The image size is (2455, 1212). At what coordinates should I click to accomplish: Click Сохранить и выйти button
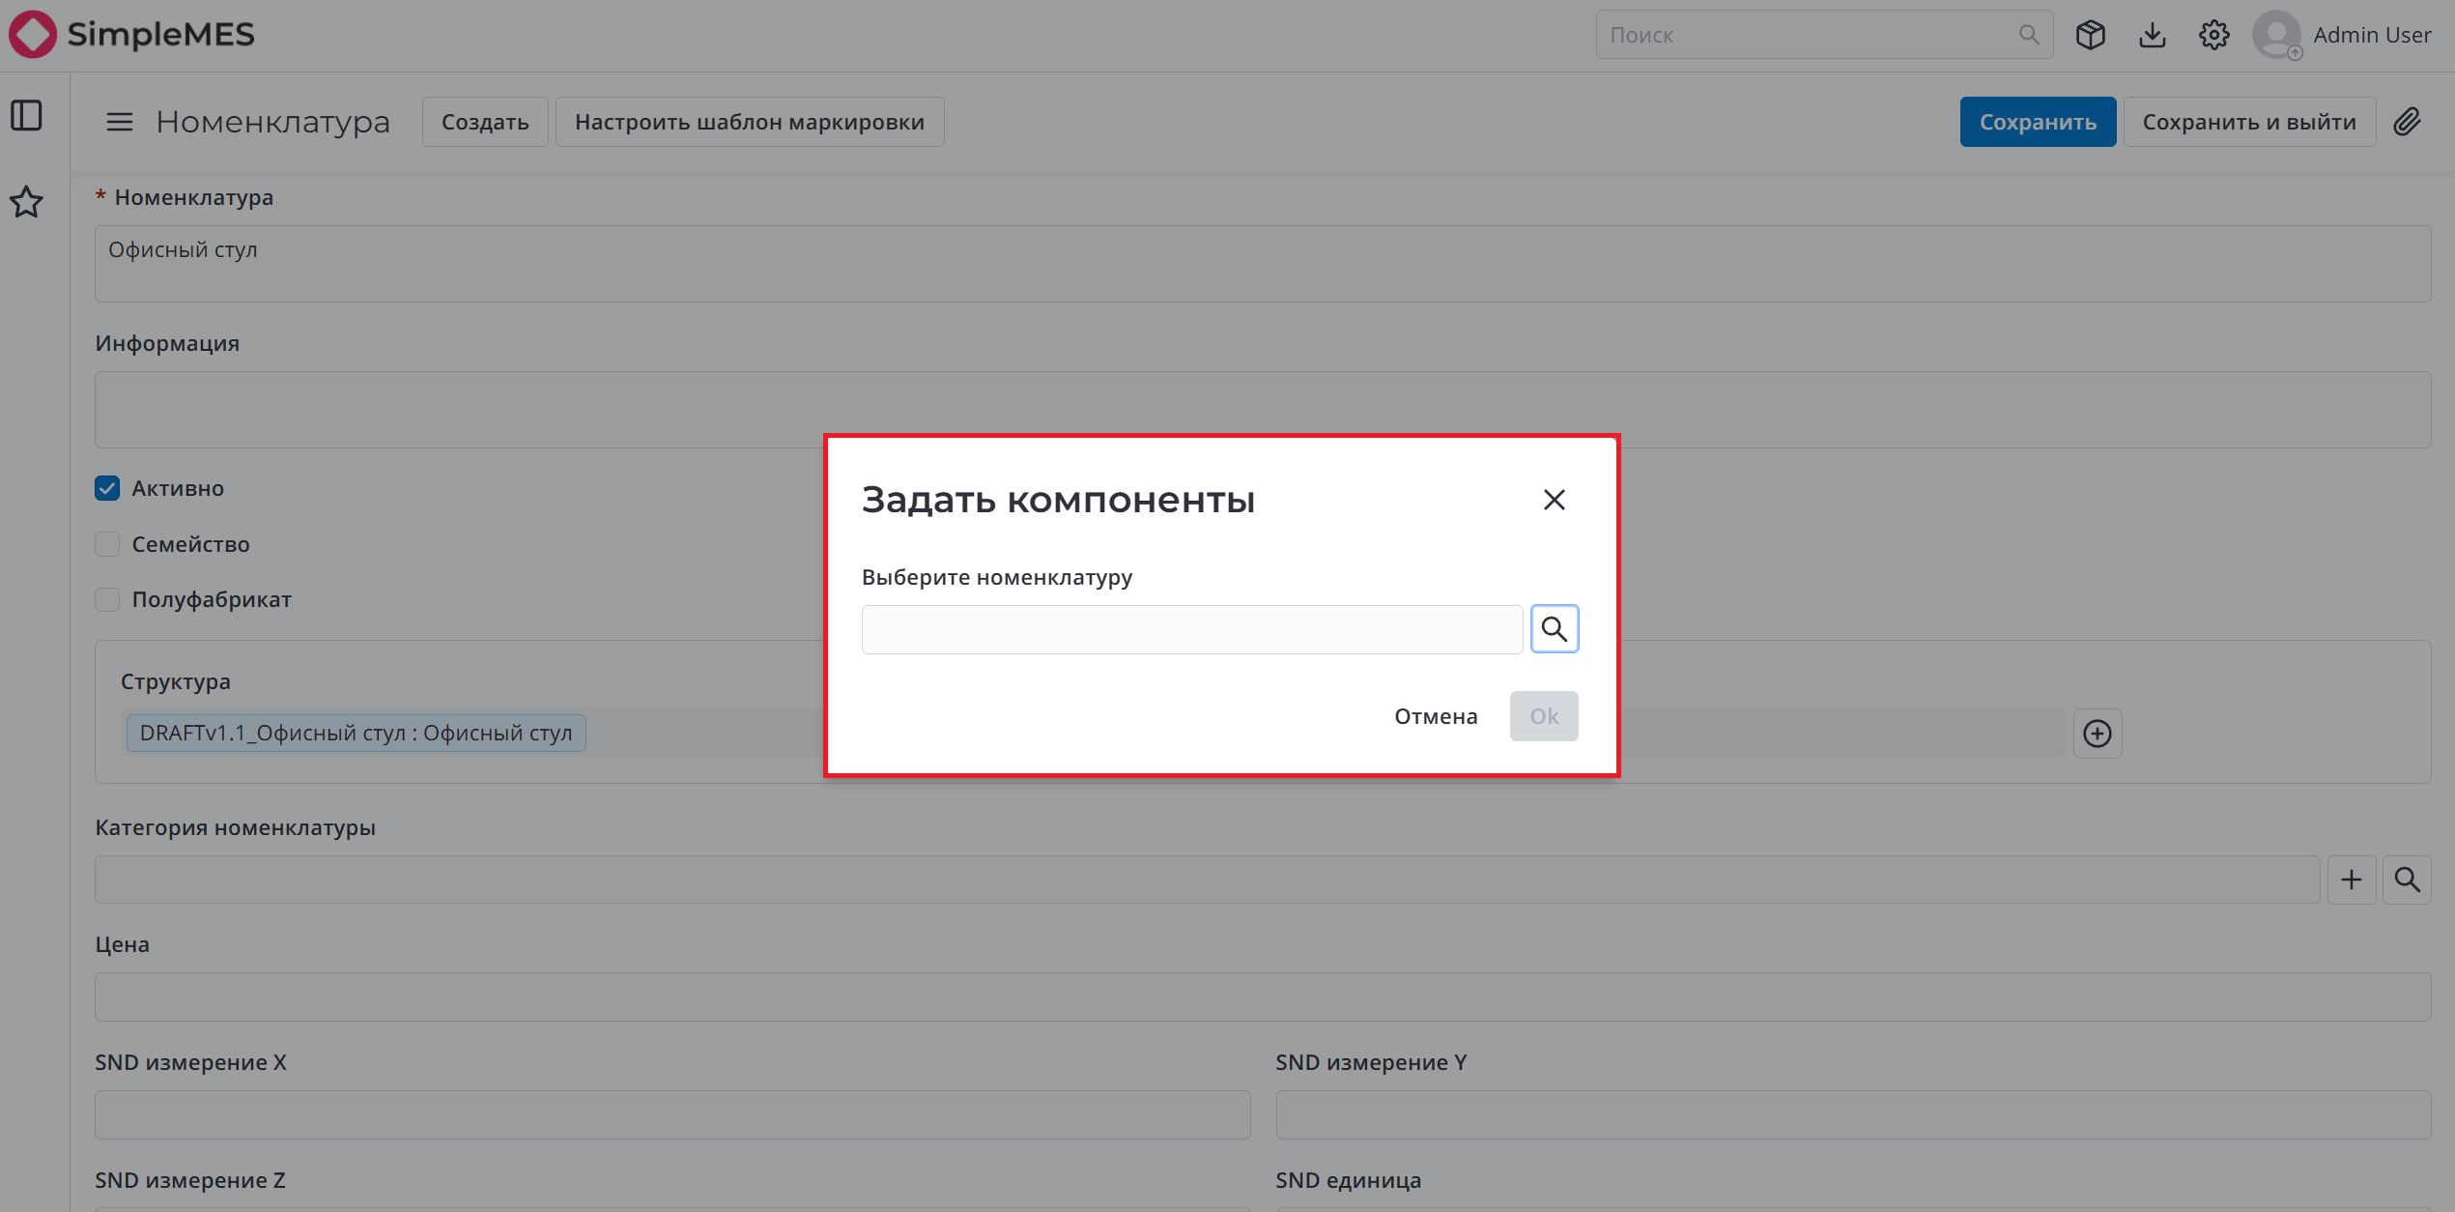[2249, 122]
